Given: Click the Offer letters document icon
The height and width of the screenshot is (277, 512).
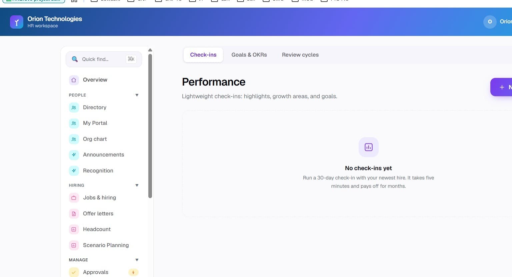Looking at the screenshot, I should pos(74,214).
